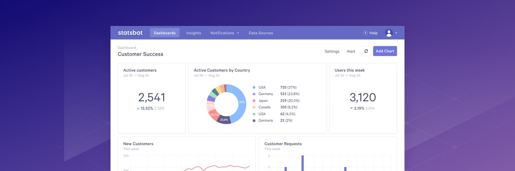Refresh the dashboard with the reload icon
515x171 pixels.
pyautogui.click(x=366, y=51)
